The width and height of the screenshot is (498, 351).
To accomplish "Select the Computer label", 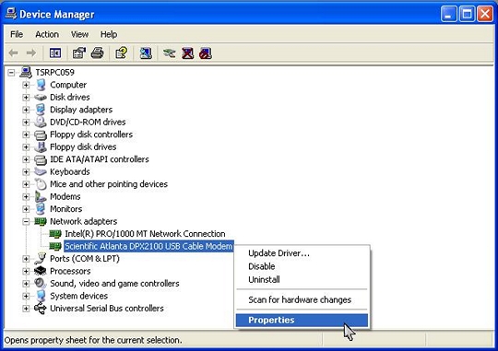I will (x=68, y=85).
